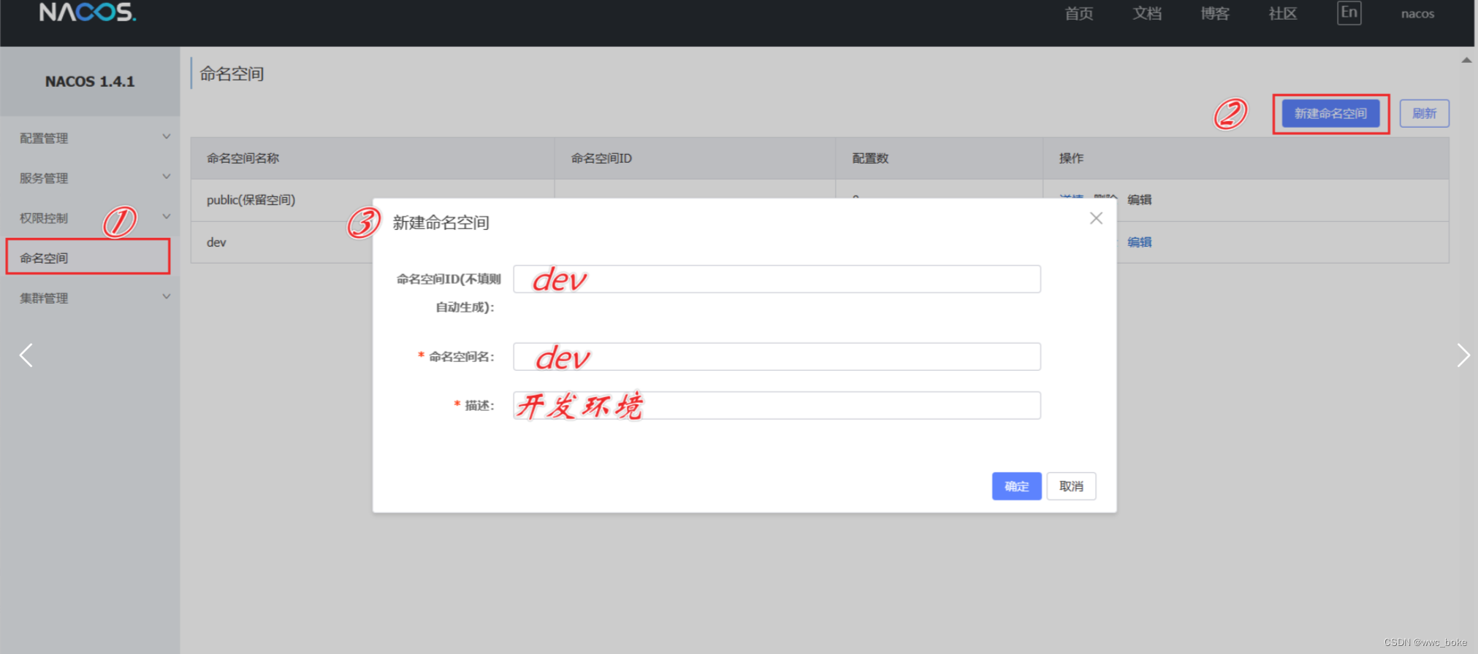Click '配置数' column header
Viewport: 1478px width, 654px height.
(x=870, y=158)
